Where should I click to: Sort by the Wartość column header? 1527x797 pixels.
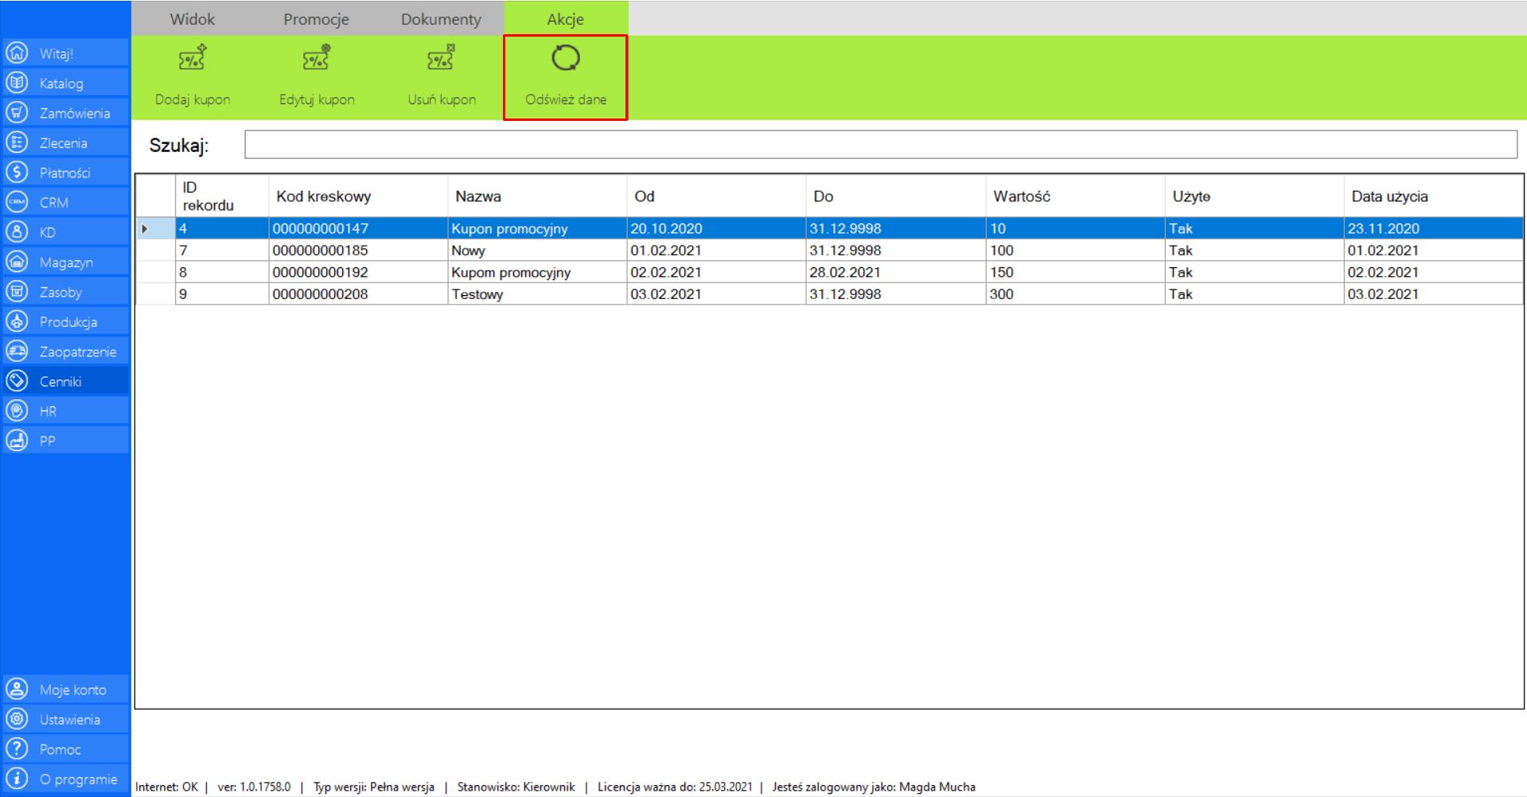[1022, 196]
